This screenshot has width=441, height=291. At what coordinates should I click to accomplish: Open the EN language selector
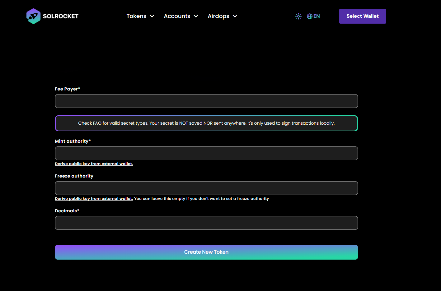[317, 16]
